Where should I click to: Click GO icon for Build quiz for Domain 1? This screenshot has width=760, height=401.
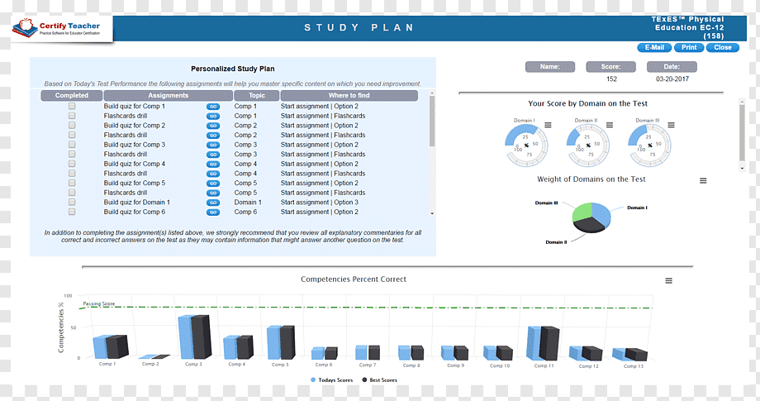pos(213,203)
